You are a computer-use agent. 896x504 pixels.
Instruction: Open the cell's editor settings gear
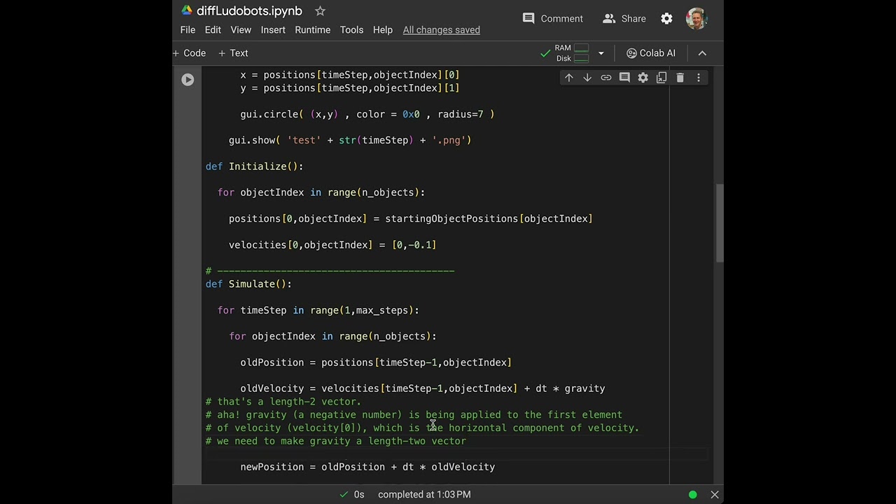643,78
